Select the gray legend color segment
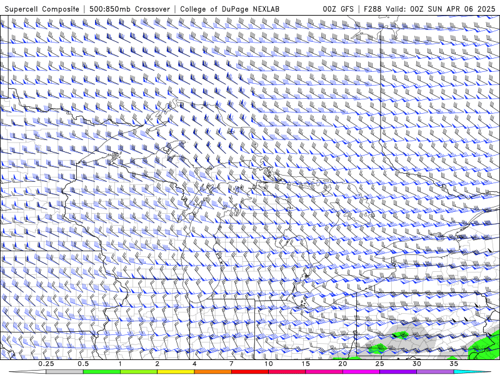Image resolution: width=500 pixels, height=375 pixels. pos(65,372)
